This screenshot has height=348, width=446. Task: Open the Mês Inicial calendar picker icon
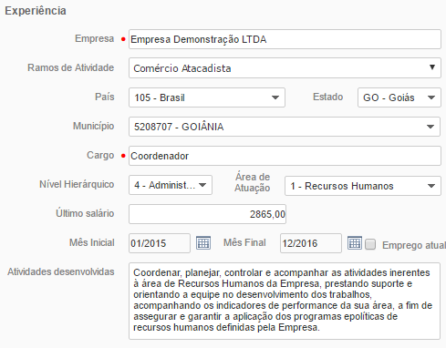(203, 243)
